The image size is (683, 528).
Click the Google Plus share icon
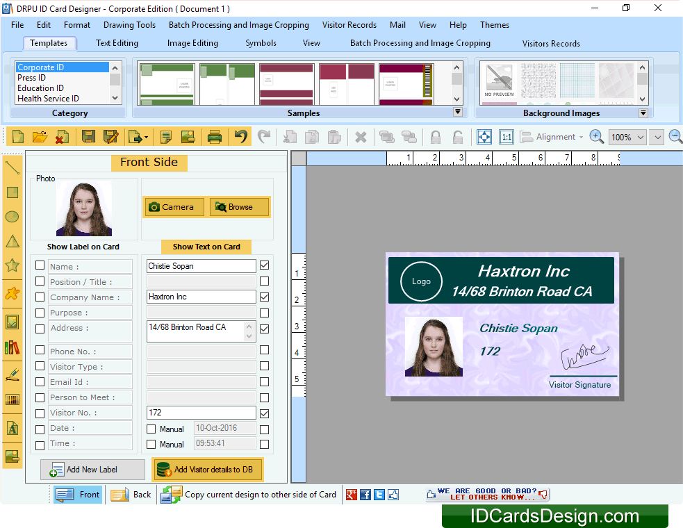click(352, 495)
